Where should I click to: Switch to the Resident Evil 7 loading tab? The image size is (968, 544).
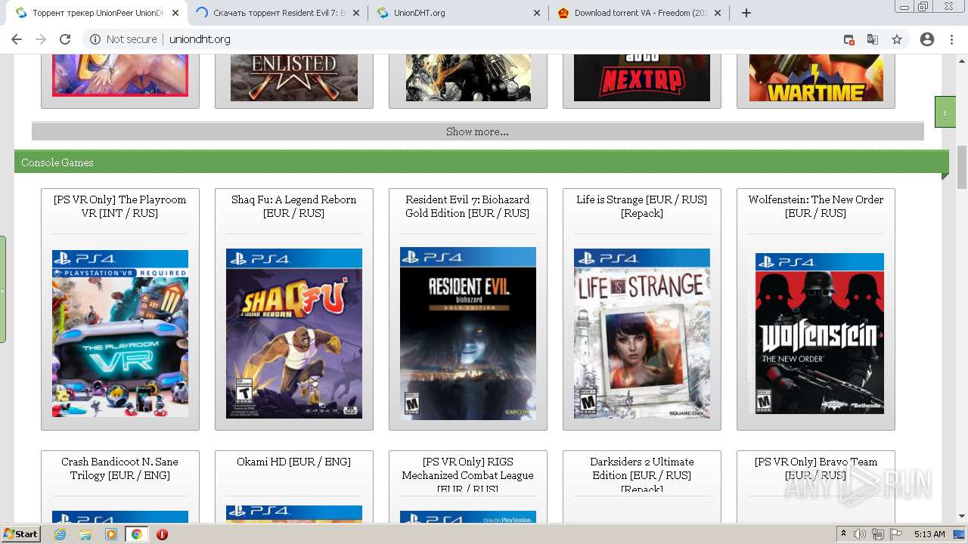click(x=277, y=13)
